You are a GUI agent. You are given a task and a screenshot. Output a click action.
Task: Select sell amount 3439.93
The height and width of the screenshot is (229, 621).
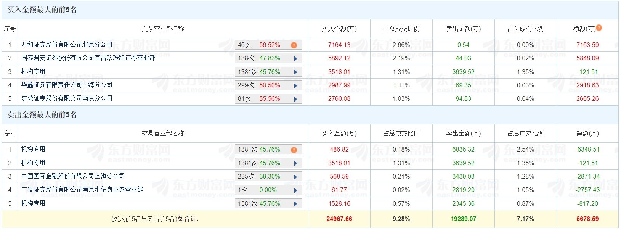tap(463, 177)
